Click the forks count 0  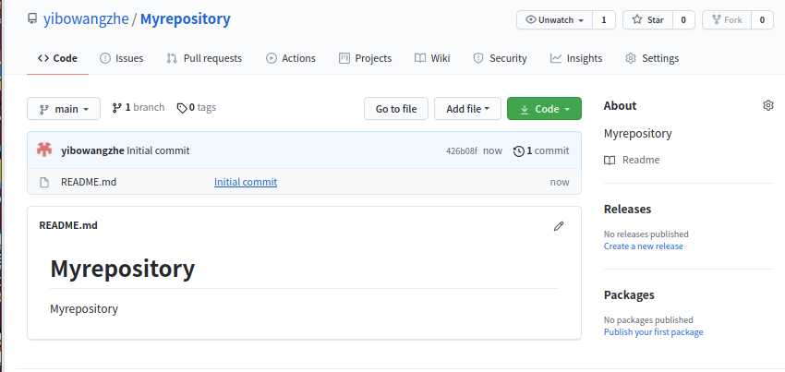762,20
